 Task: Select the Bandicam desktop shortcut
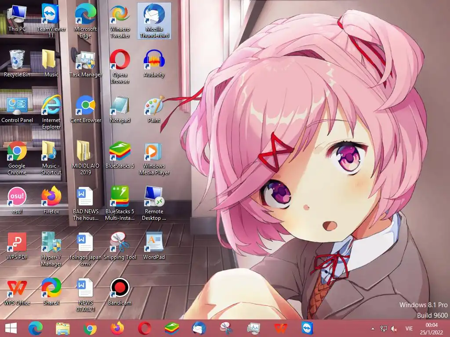pyautogui.click(x=120, y=292)
